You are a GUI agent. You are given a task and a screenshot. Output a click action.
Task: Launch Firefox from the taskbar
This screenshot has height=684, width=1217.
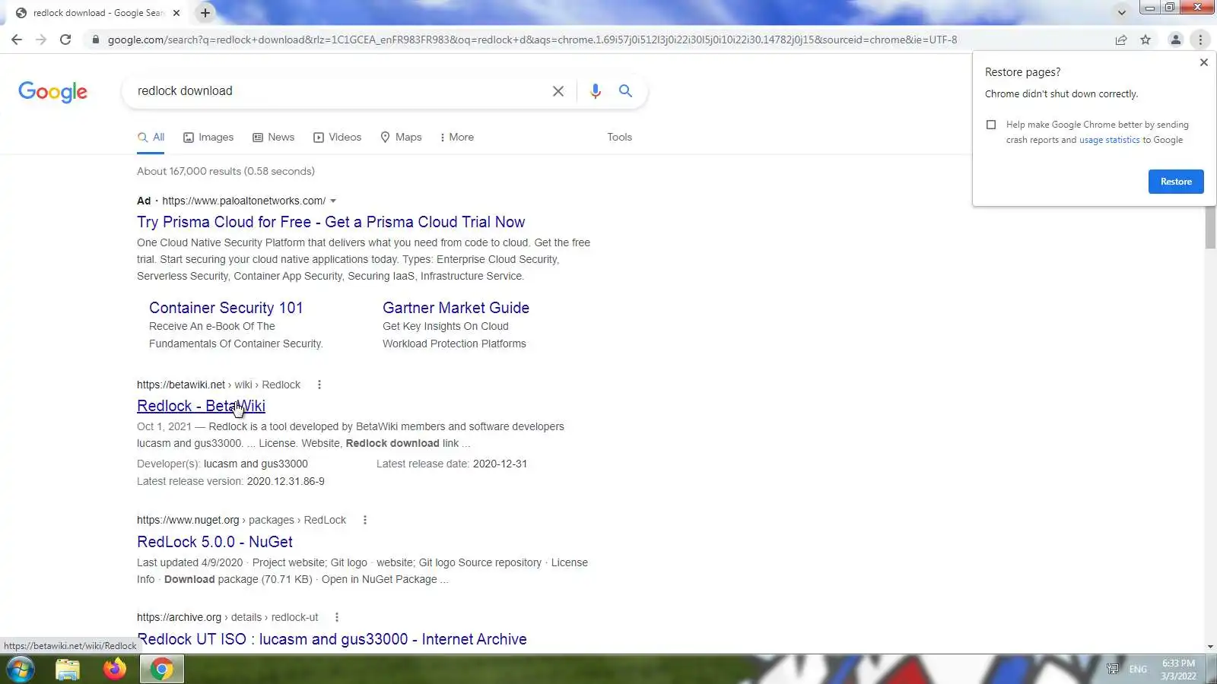click(115, 670)
